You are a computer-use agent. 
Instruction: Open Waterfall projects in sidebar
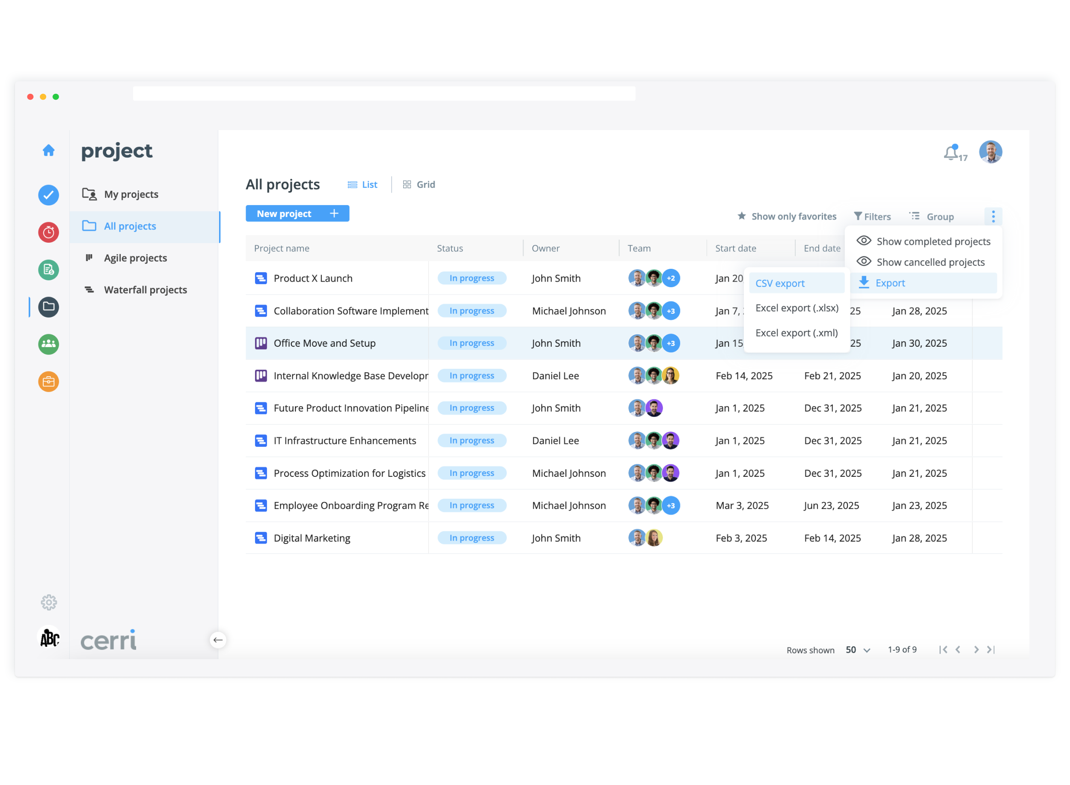pyautogui.click(x=145, y=290)
